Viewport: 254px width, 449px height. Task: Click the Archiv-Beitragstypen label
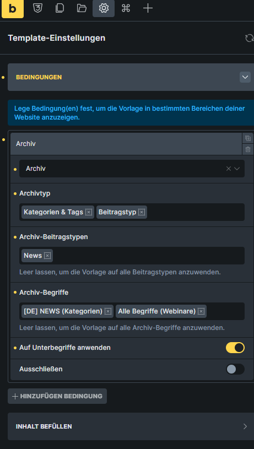coord(53,237)
